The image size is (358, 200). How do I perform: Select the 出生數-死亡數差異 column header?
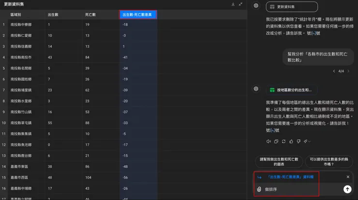tap(138, 14)
